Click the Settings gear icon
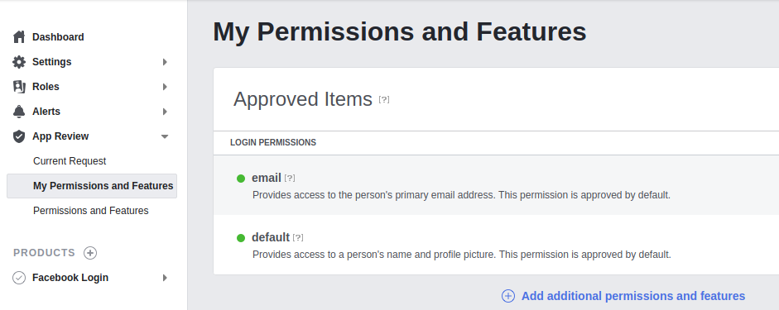Image resolution: width=779 pixels, height=310 pixels. point(19,62)
